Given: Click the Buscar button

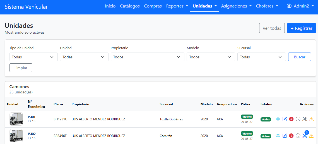Looking at the screenshot, I should coord(300,57).
